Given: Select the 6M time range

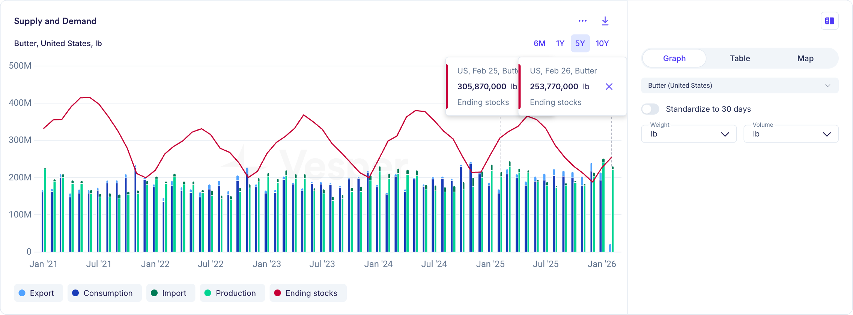Looking at the screenshot, I should pos(539,43).
